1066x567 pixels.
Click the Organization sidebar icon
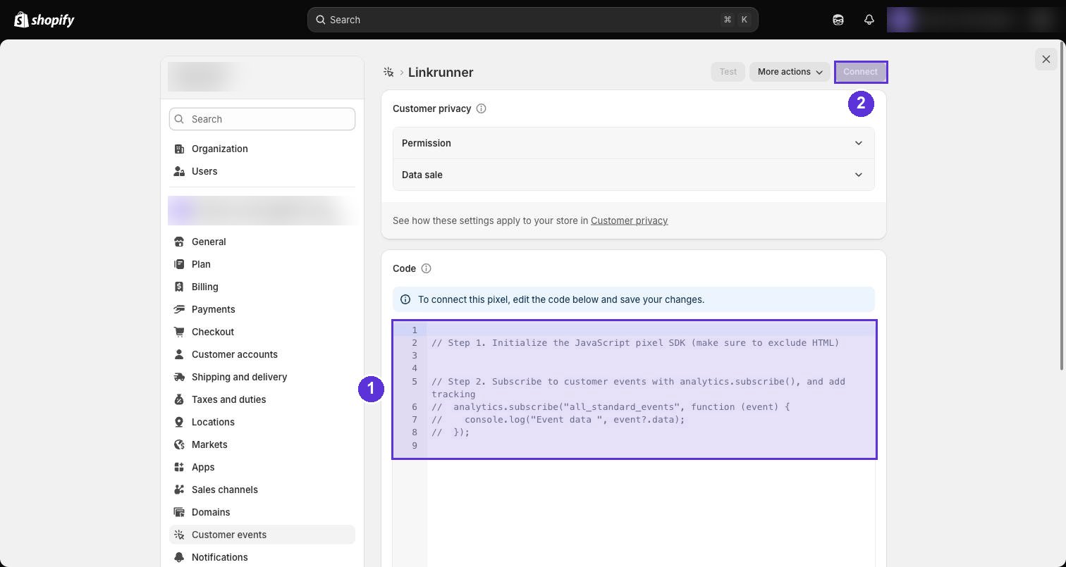179,149
